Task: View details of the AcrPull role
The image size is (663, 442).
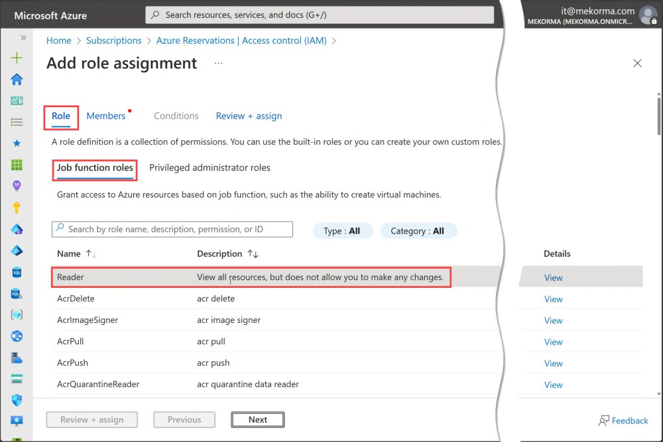Action: 553,342
